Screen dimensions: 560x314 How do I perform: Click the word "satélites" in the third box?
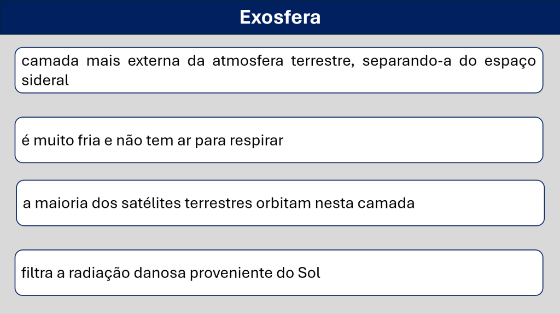pos(155,203)
